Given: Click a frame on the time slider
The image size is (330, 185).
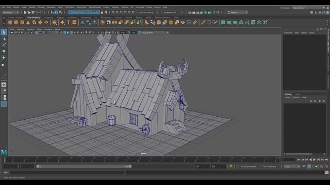Looking at the screenshot, I should 141,160.
